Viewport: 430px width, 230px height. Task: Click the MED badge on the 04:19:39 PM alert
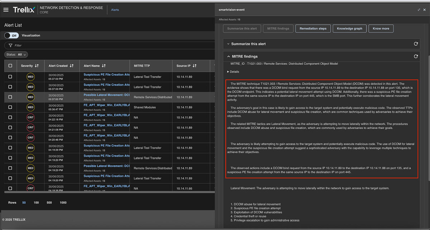click(x=30, y=148)
